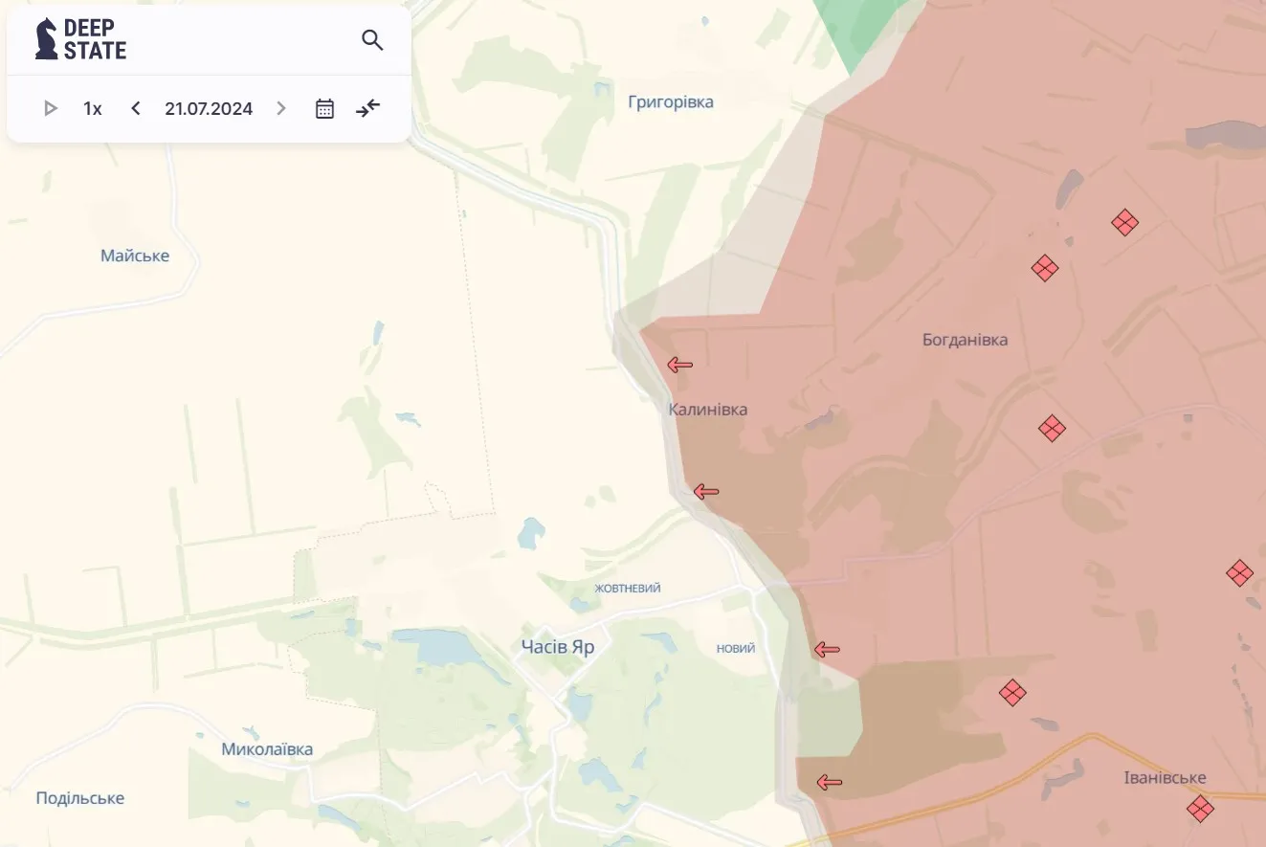Click attack arrow north of Калинівка label
The image size is (1266, 847).
pyautogui.click(x=679, y=365)
